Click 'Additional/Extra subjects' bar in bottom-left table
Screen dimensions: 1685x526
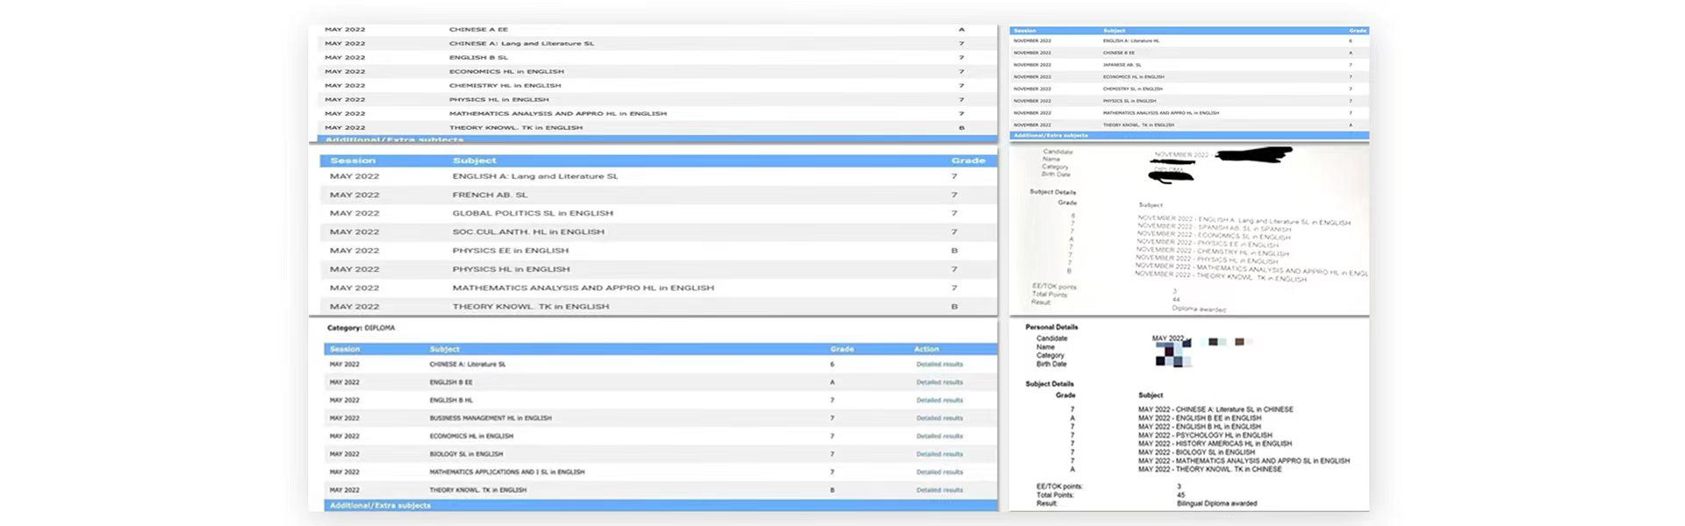click(660, 506)
